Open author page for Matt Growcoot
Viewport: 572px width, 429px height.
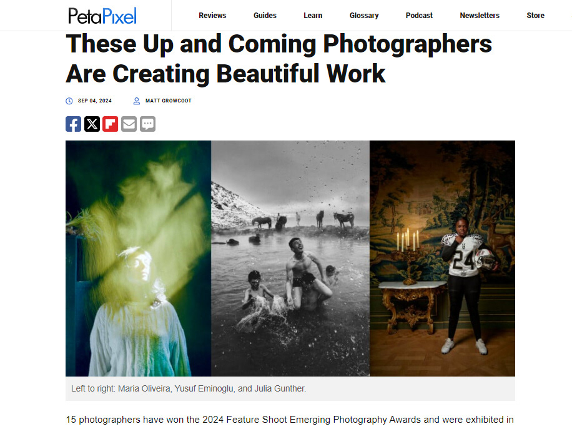point(169,101)
